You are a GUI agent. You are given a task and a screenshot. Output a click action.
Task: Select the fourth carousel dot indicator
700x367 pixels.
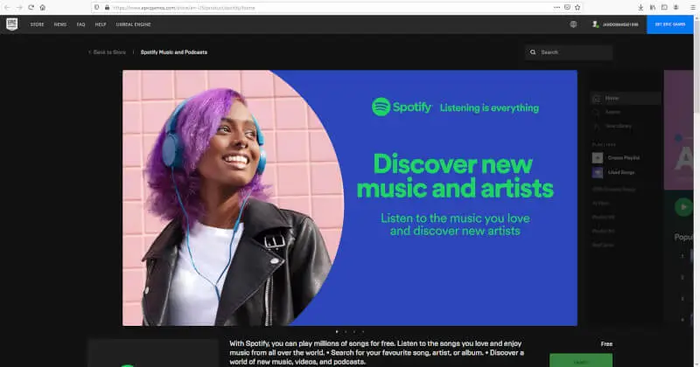click(x=363, y=332)
